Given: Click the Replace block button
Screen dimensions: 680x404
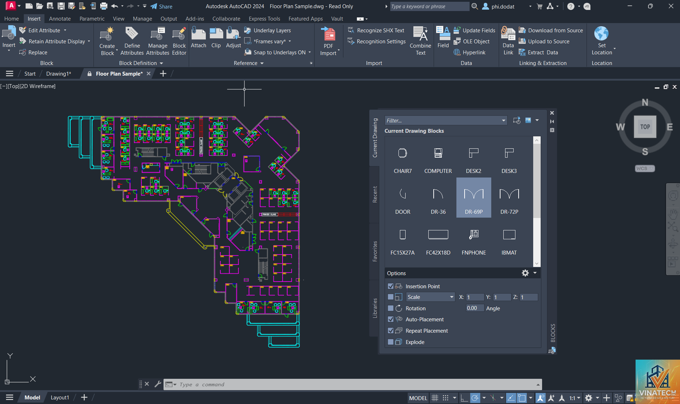Looking at the screenshot, I should pos(33,53).
